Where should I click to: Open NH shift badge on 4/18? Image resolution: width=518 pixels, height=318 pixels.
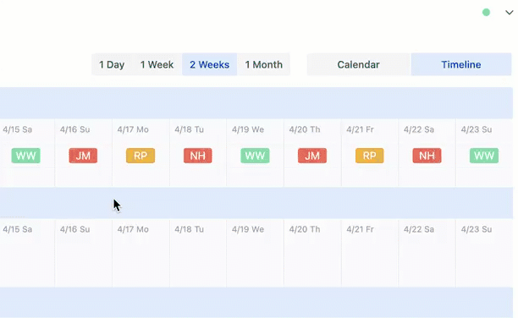point(197,156)
